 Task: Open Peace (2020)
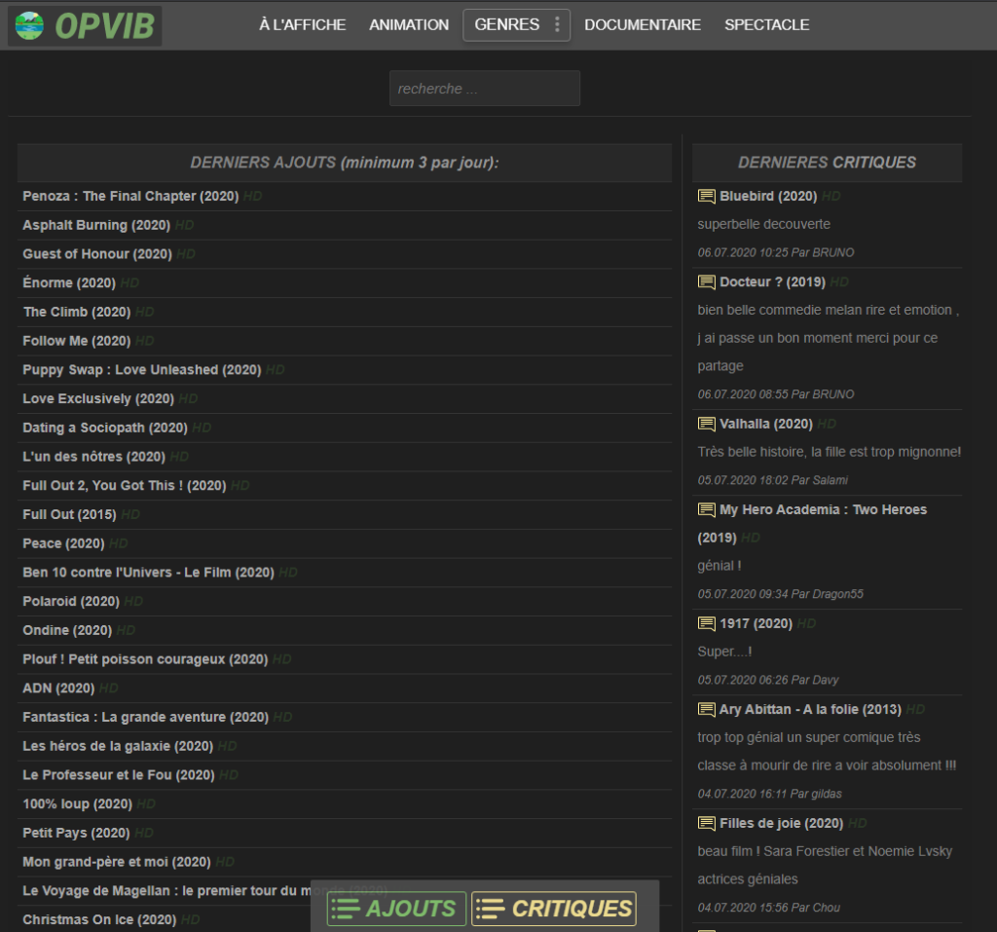click(x=63, y=543)
